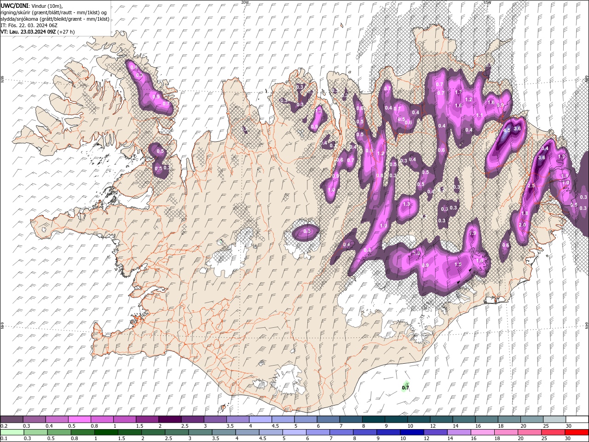589x442 pixels.
Task: Click the 3.4 snowfall value on the map
Action: 545,148
